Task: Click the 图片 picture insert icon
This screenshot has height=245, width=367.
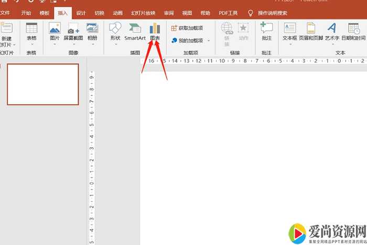Action: [x=55, y=31]
